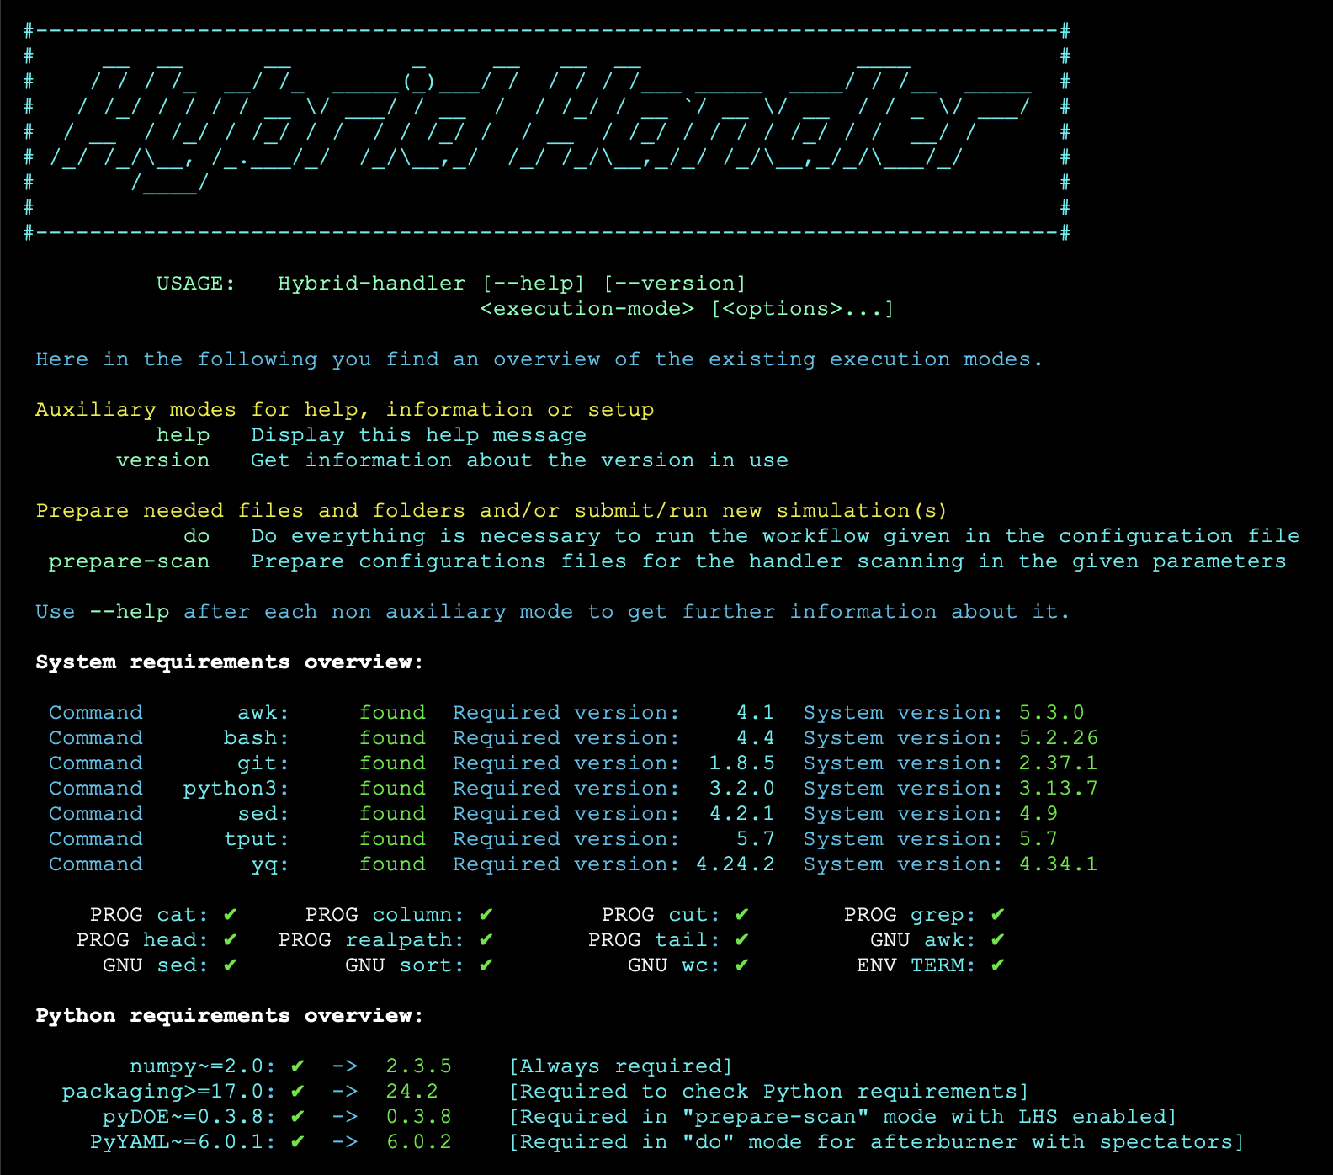The image size is (1333, 1175).
Task: Click the 'yq:' command name
Action: [270, 865]
